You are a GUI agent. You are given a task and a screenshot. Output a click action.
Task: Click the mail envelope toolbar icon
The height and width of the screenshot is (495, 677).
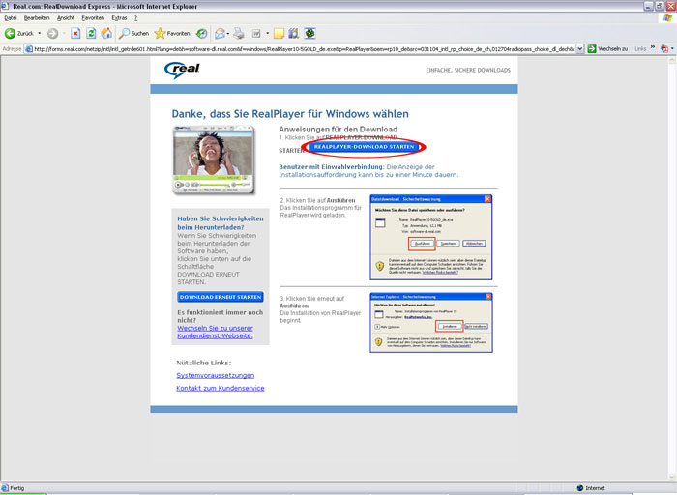pyautogui.click(x=220, y=33)
